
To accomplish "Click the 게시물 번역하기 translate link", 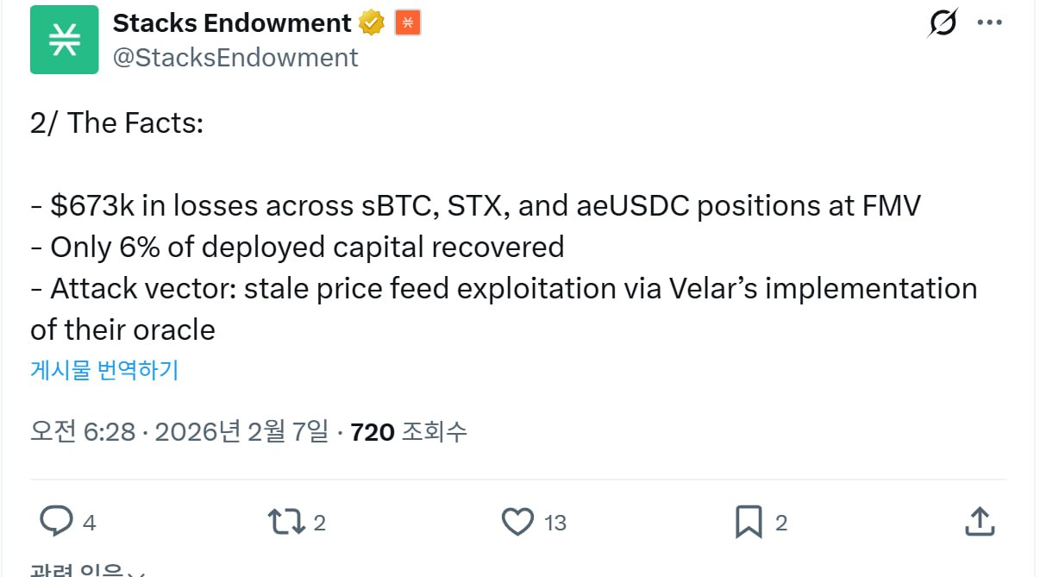I will [x=103, y=370].
